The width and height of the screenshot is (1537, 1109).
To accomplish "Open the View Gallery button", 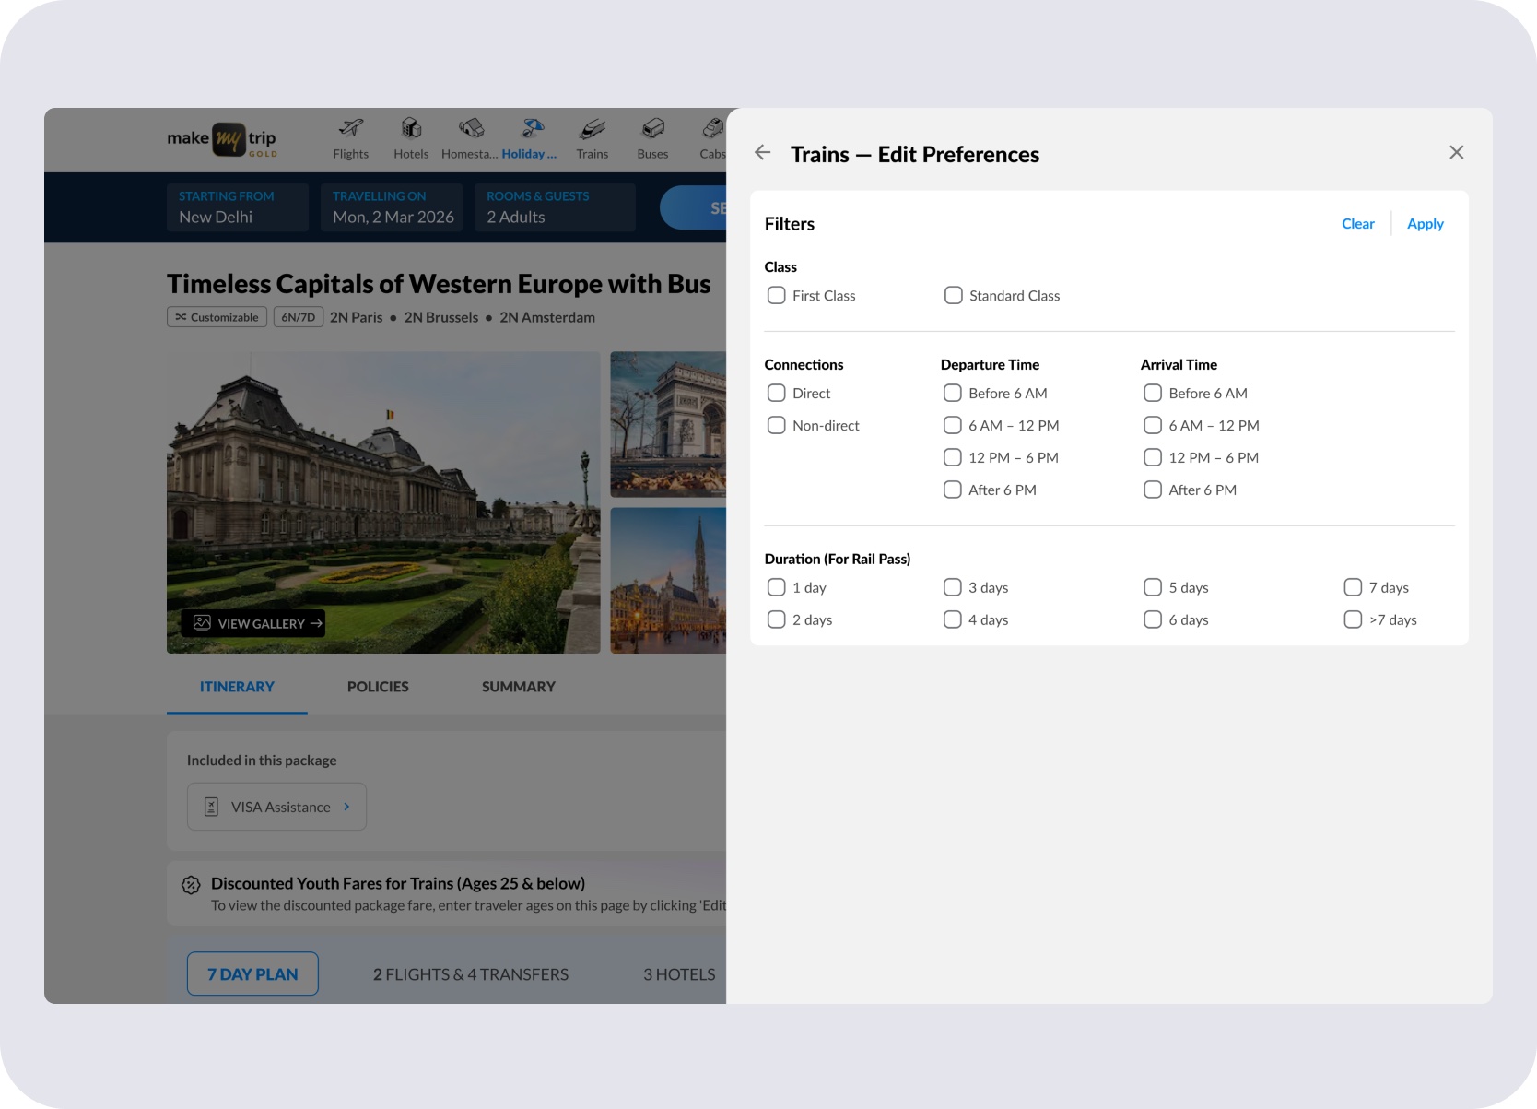I will pyautogui.click(x=253, y=623).
